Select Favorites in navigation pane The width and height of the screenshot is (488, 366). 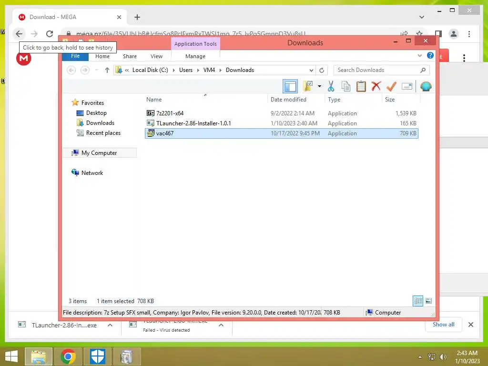pyautogui.click(x=92, y=103)
